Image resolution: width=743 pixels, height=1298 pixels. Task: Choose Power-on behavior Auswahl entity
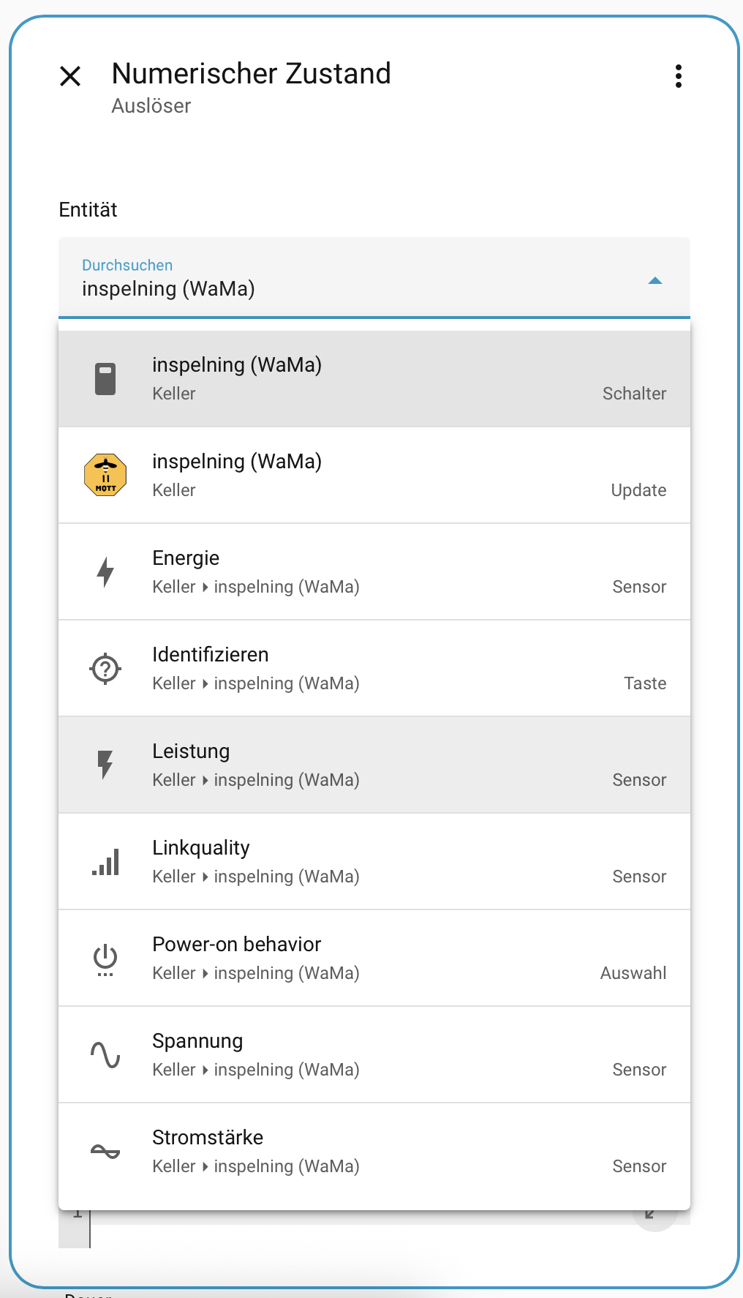tap(374, 959)
